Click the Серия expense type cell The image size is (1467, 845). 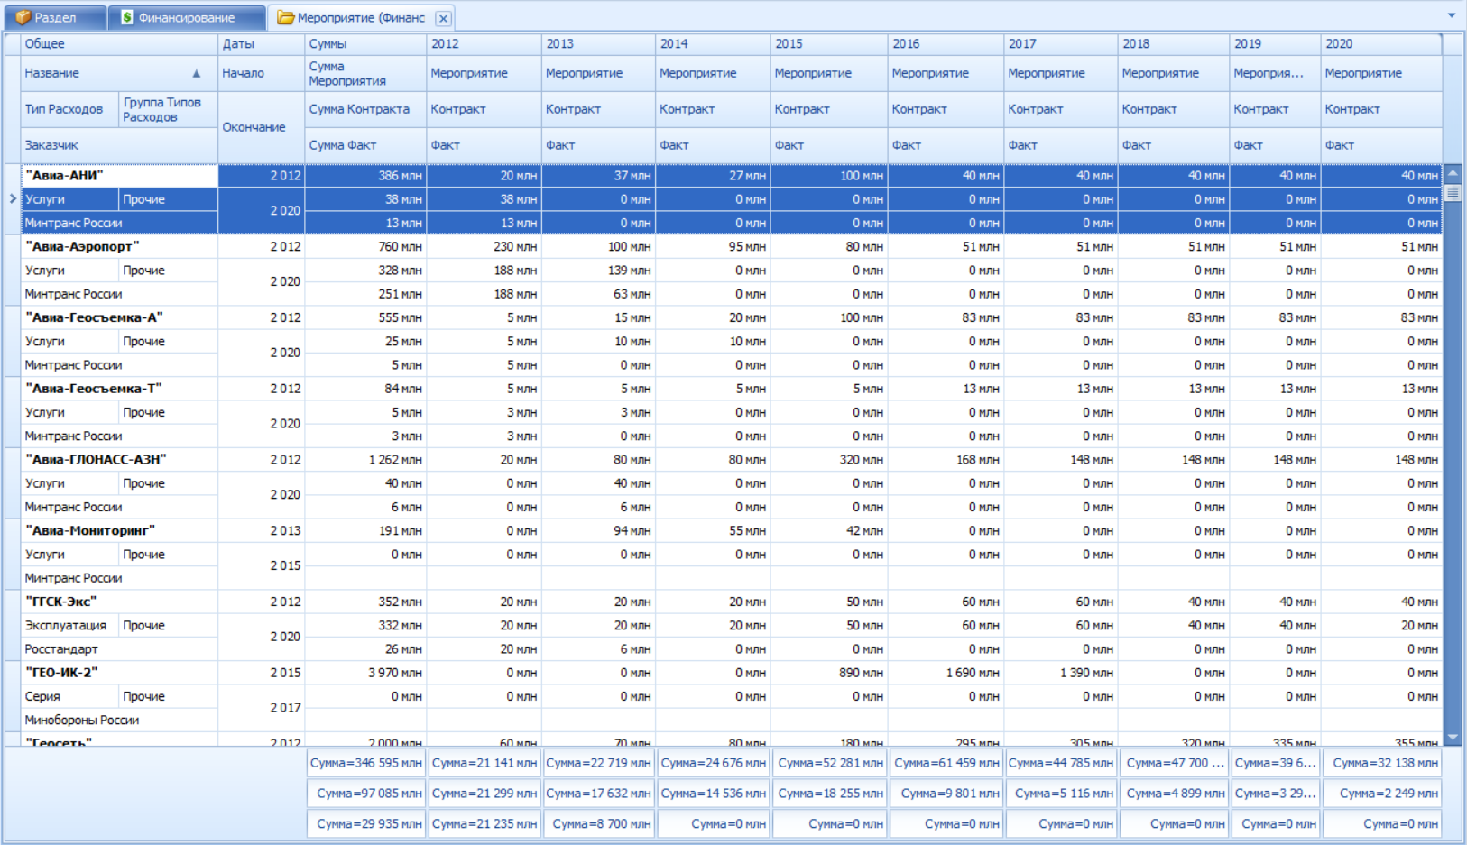tap(69, 696)
